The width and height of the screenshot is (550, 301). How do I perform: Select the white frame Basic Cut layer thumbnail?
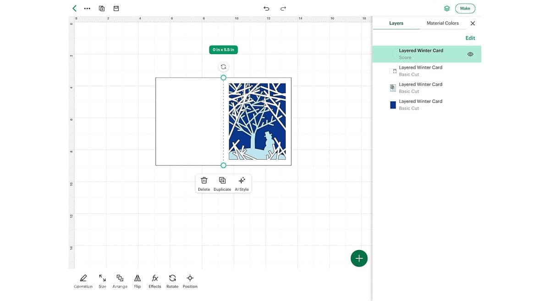393,71
